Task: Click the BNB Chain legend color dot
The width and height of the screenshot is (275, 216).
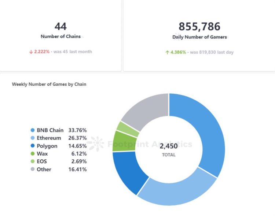Action: coord(33,130)
